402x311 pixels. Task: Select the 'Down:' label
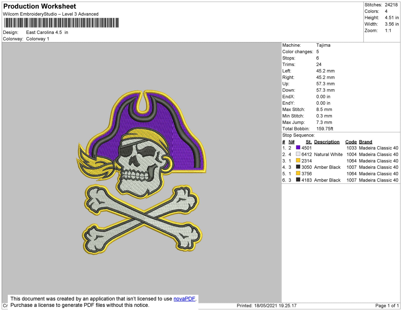(288, 90)
